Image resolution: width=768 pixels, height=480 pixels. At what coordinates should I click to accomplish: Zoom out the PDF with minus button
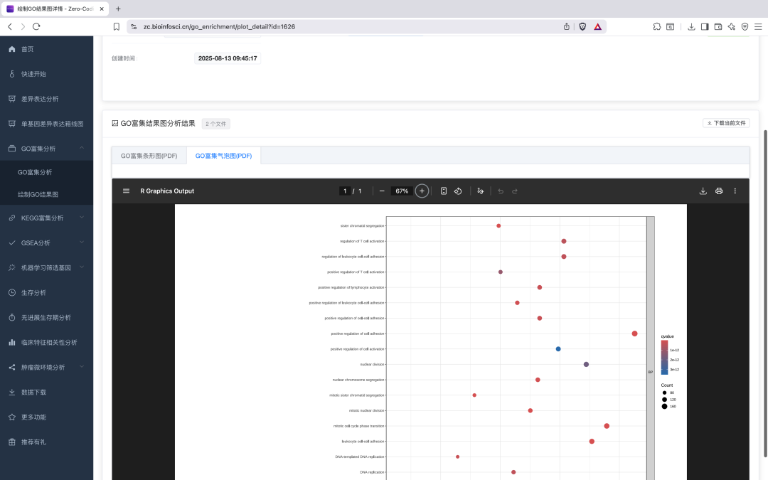pos(382,191)
